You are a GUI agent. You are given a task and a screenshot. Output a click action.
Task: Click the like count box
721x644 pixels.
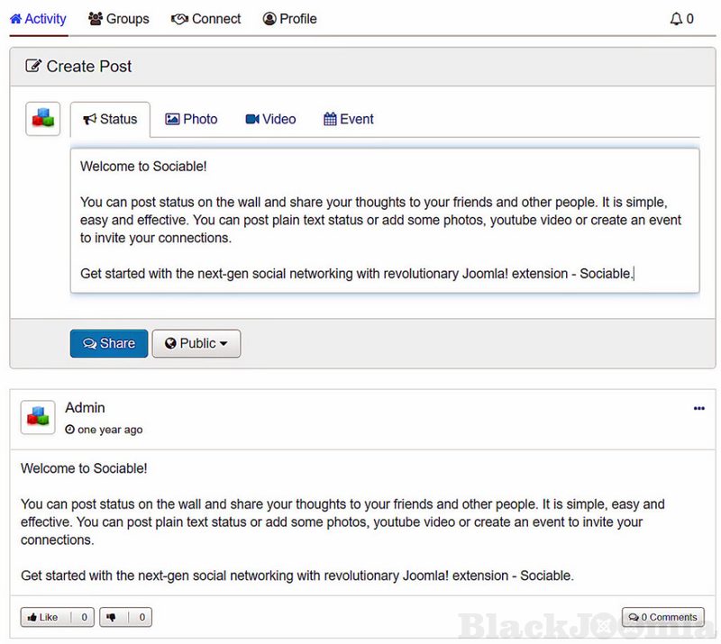(84, 617)
